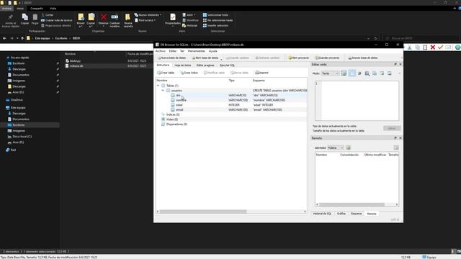Select the email column row
Image resolution: width=461 pixels, height=259 pixels.
pyautogui.click(x=231, y=109)
